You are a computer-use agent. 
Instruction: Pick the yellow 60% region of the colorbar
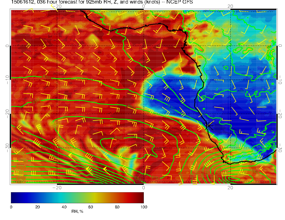point(90,197)
